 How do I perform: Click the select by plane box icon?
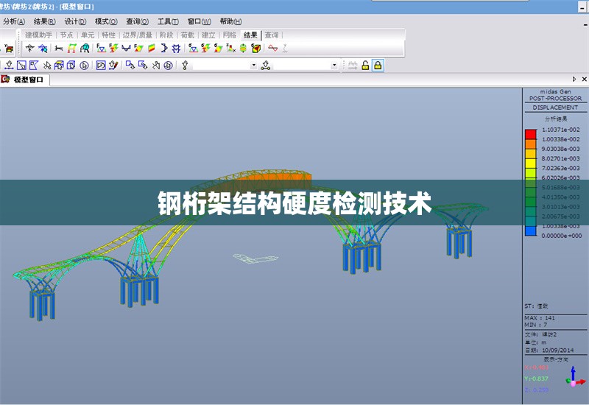click(x=59, y=66)
